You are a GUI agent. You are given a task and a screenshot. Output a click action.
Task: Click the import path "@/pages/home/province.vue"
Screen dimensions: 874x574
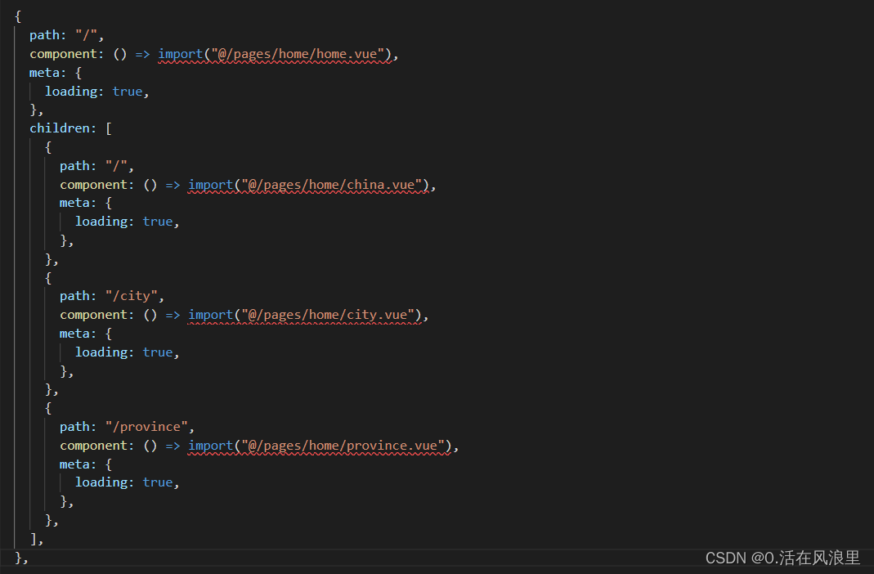pos(343,446)
